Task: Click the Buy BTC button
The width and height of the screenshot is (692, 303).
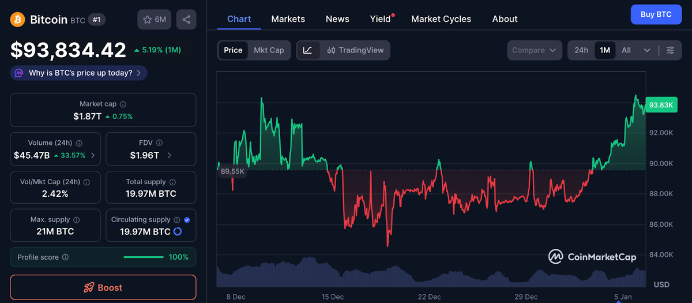Action: (x=656, y=14)
